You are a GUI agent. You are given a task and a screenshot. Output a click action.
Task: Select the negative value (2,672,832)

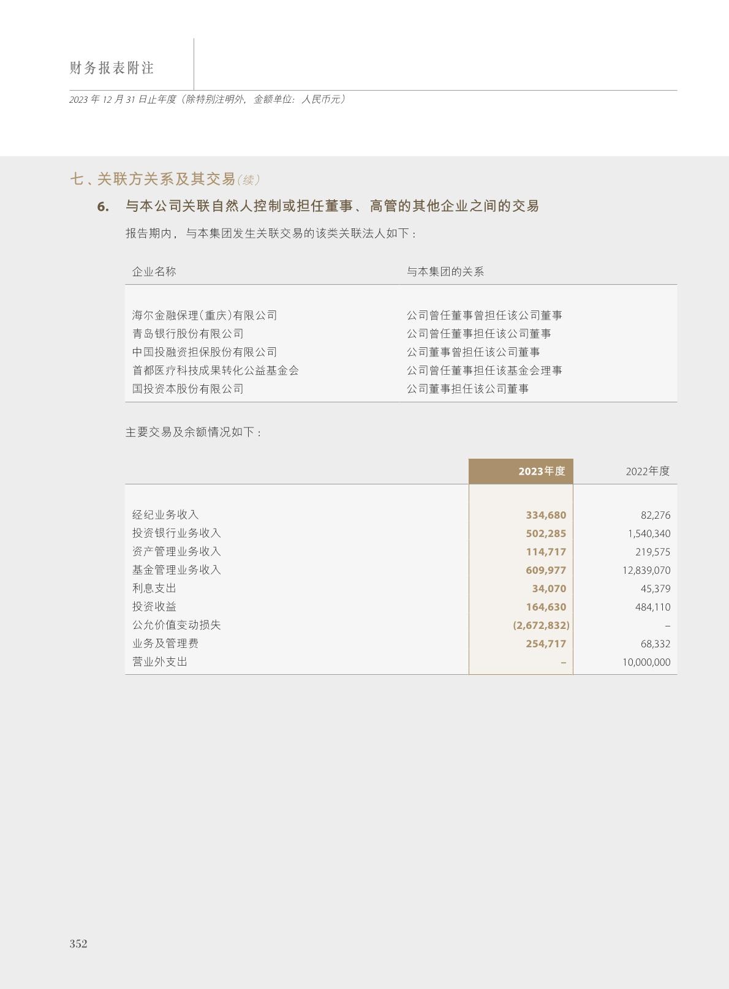pos(541,625)
